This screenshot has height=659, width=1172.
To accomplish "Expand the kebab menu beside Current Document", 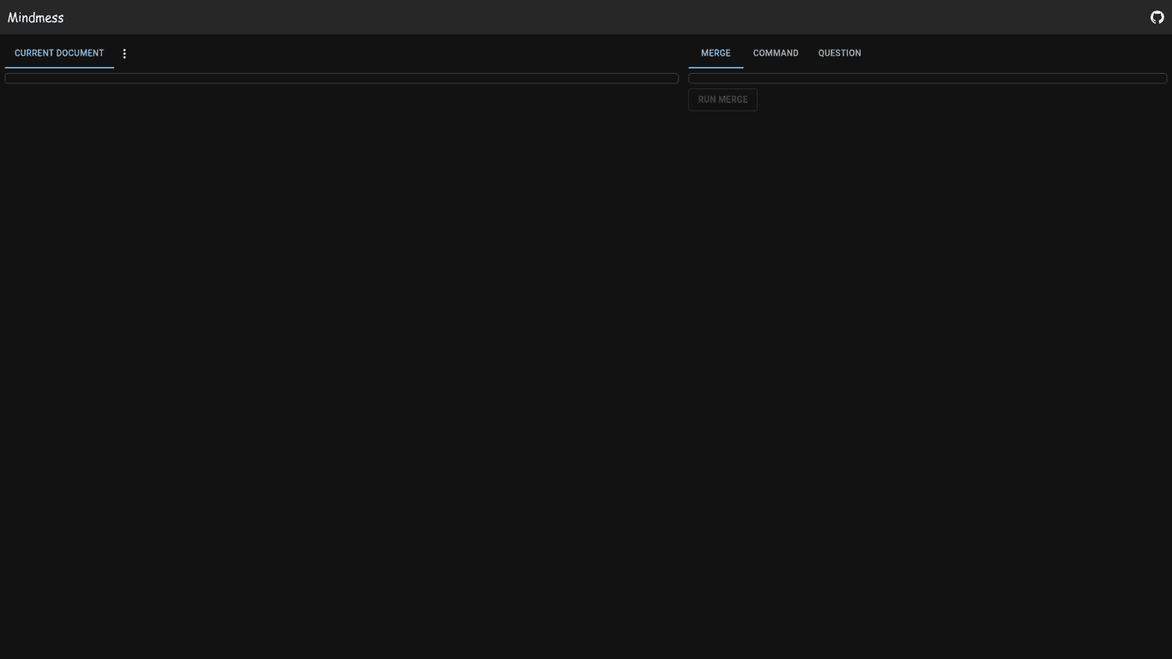I will tap(124, 53).
